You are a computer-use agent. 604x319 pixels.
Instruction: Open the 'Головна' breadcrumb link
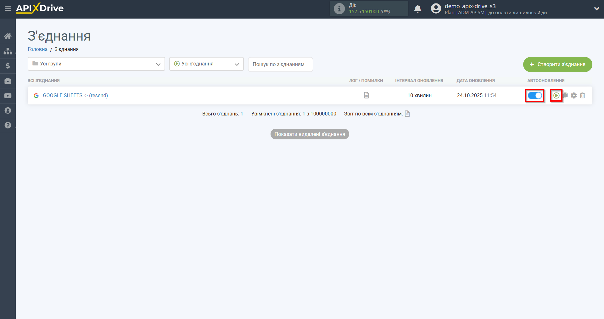pos(37,49)
